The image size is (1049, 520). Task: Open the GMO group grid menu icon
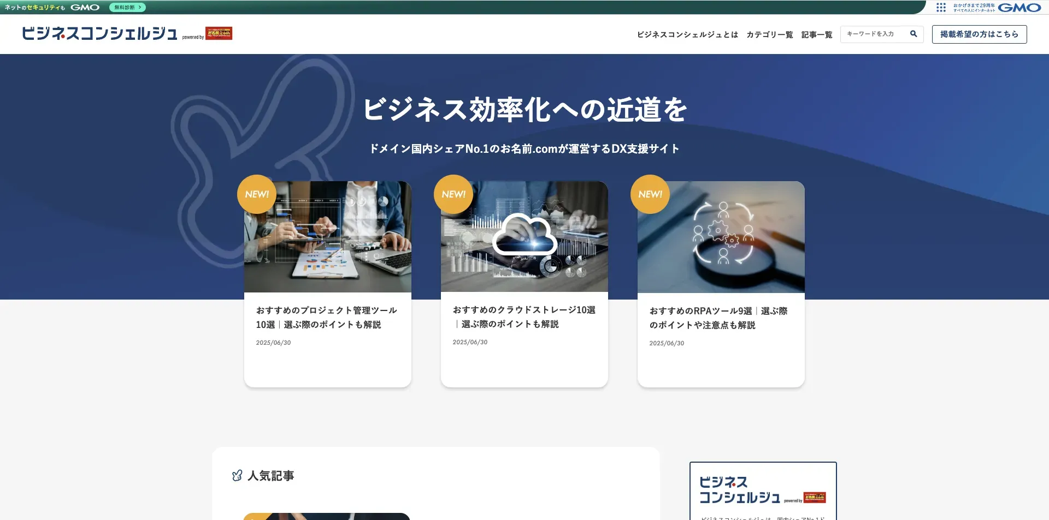click(x=941, y=7)
